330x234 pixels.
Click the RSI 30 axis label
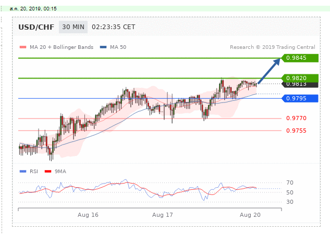tap(290, 202)
